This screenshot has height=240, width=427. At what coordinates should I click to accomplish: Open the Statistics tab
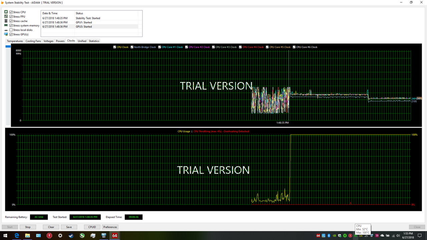tap(94, 41)
